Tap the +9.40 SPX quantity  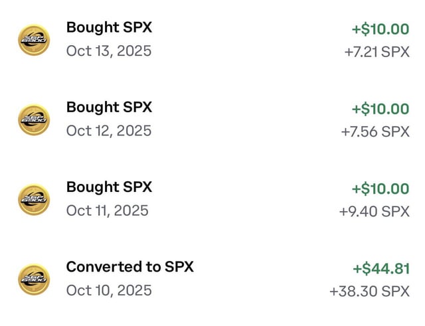tap(374, 211)
